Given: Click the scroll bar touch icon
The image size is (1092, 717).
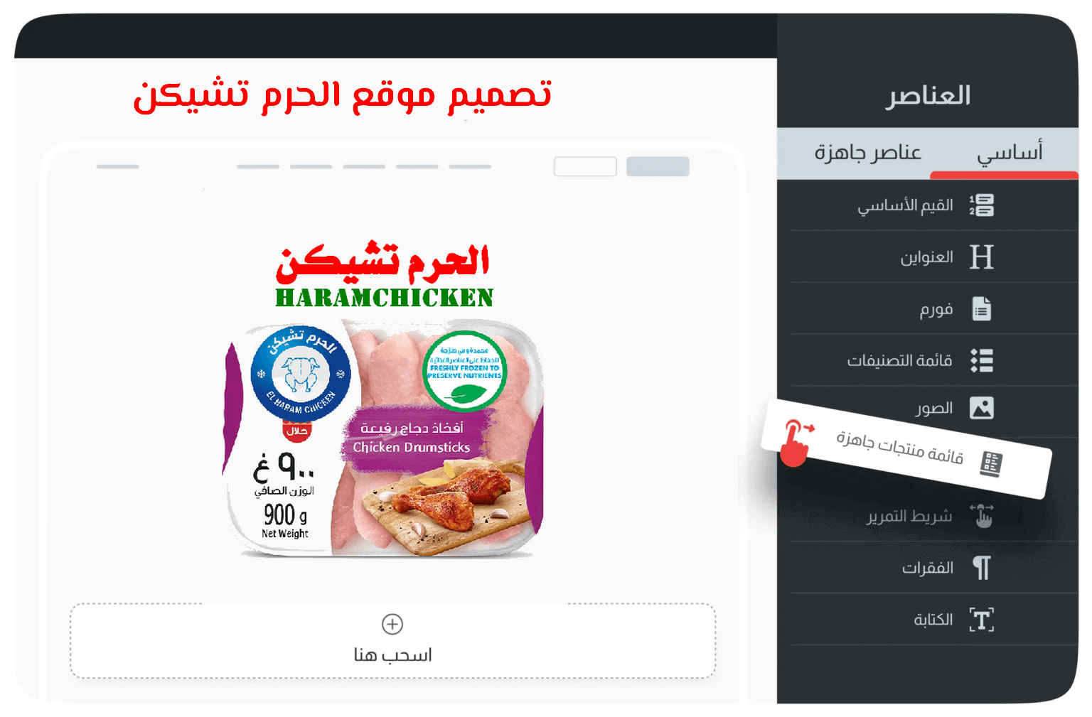Looking at the screenshot, I should pyautogui.click(x=982, y=516).
